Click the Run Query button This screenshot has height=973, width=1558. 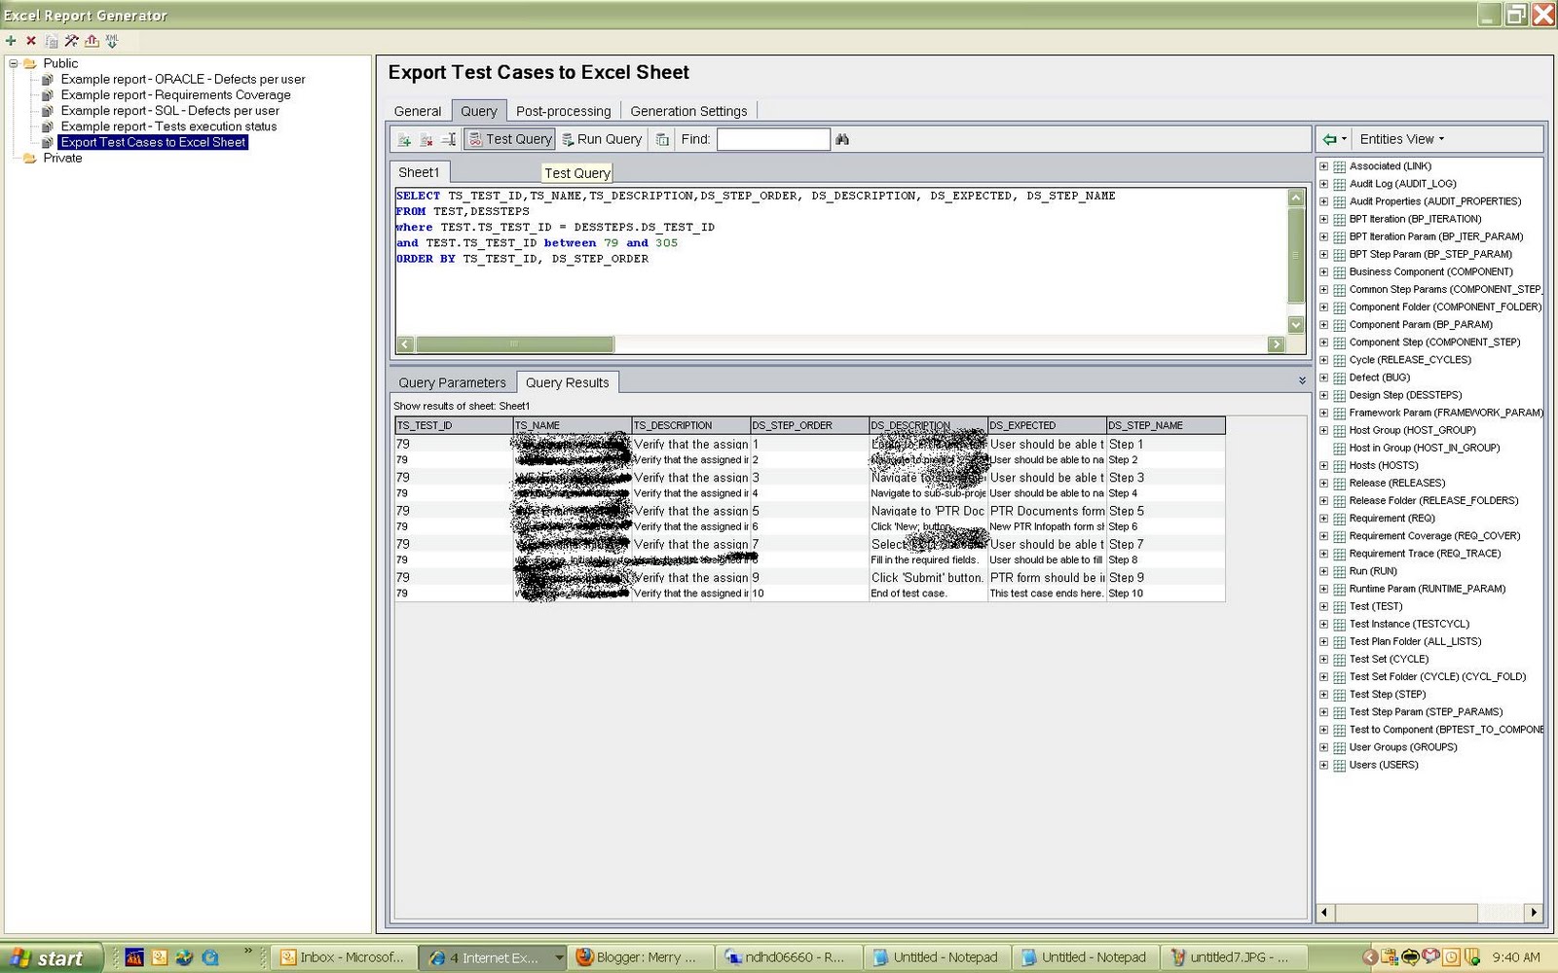(601, 138)
